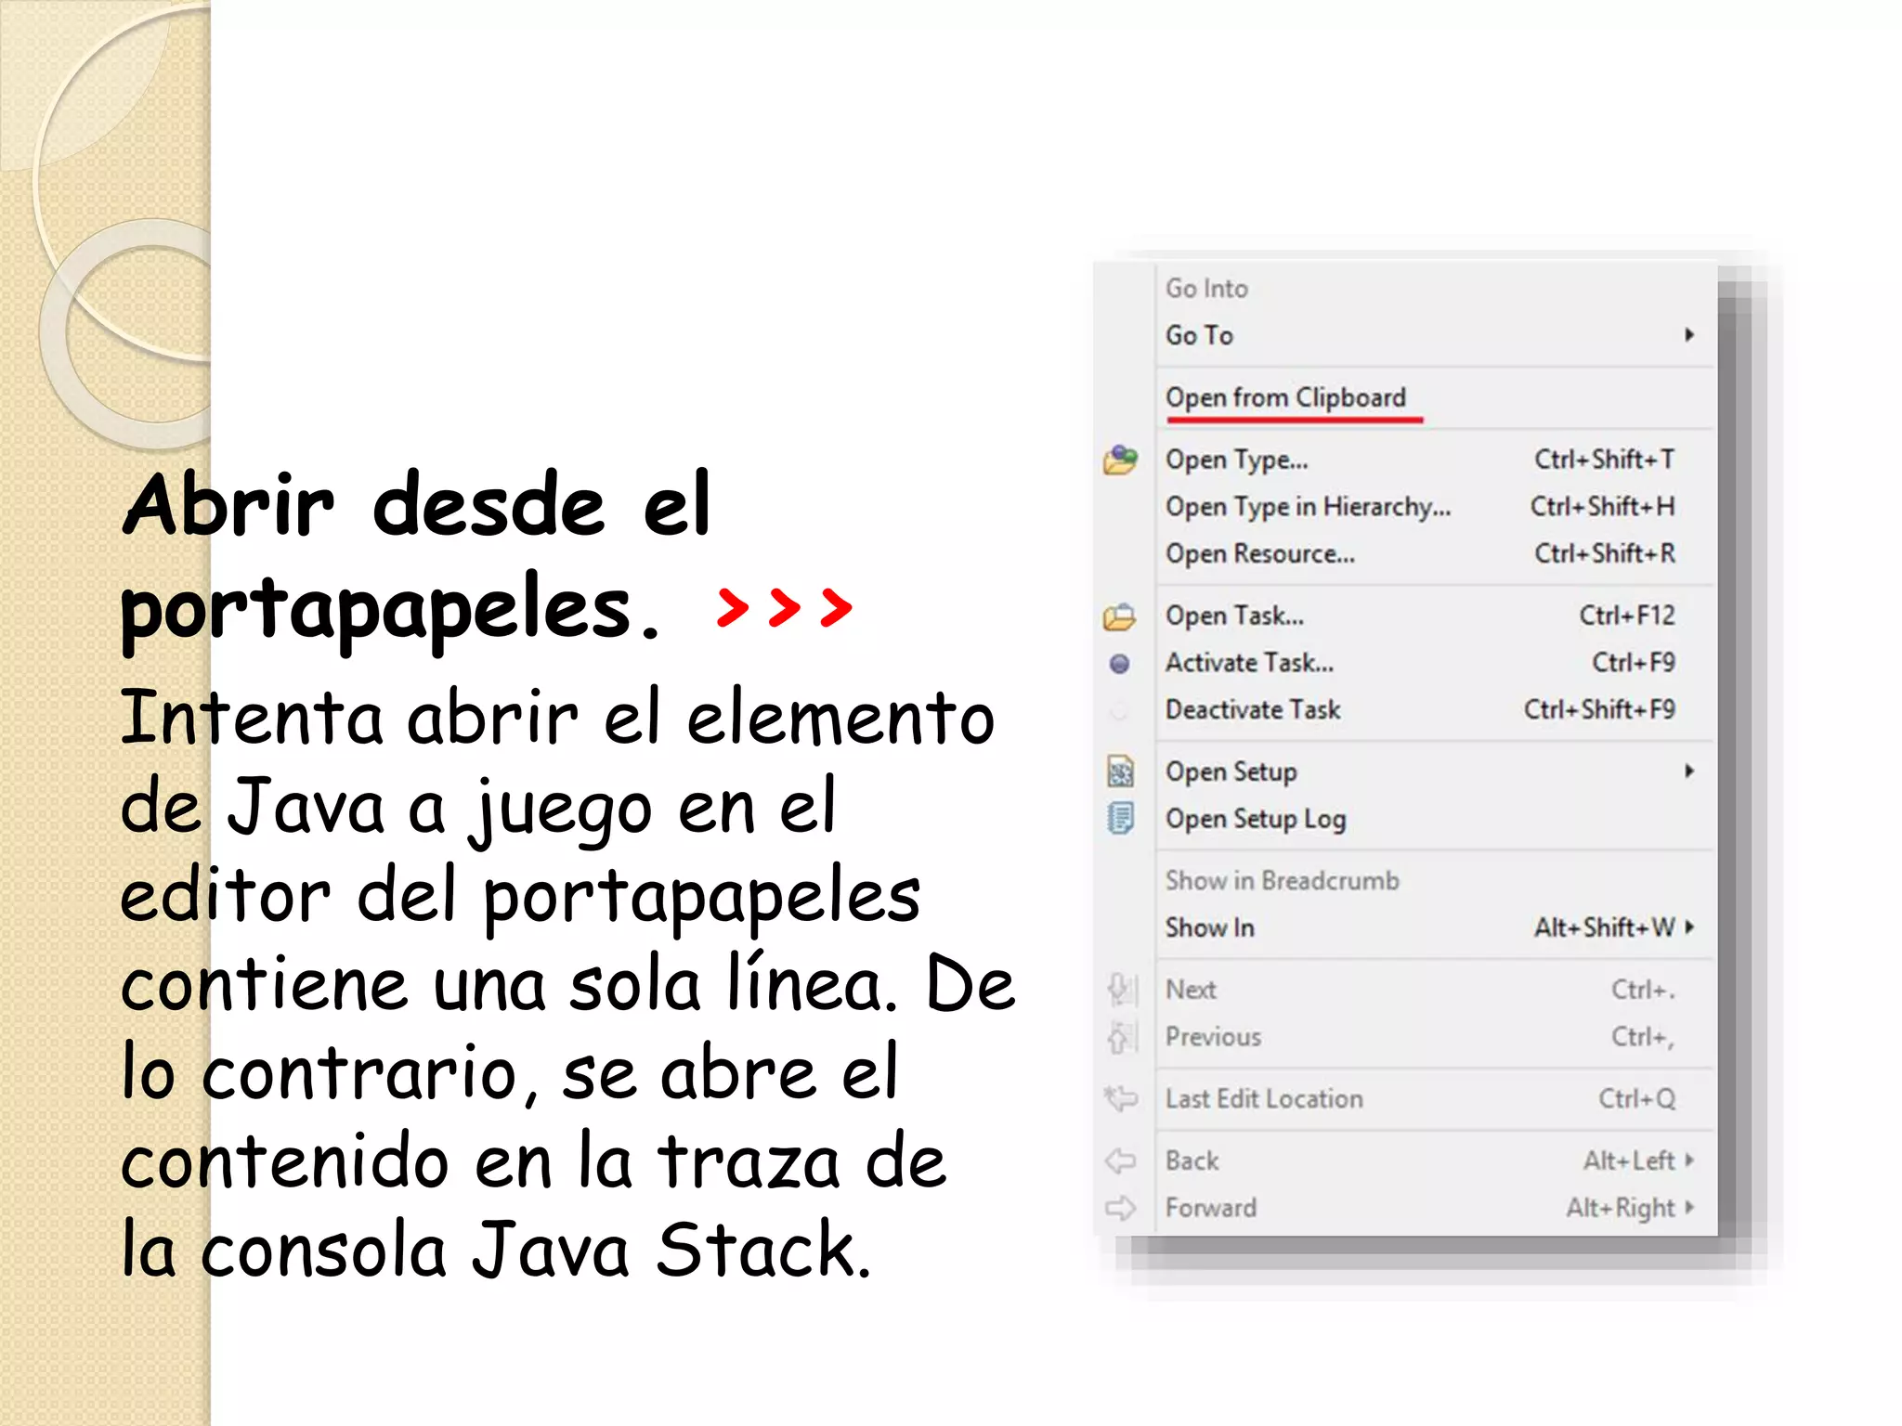The image size is (1902, 1426).
Task: Click the Alt+Left shortcut text
Action: point(1629,1160)
